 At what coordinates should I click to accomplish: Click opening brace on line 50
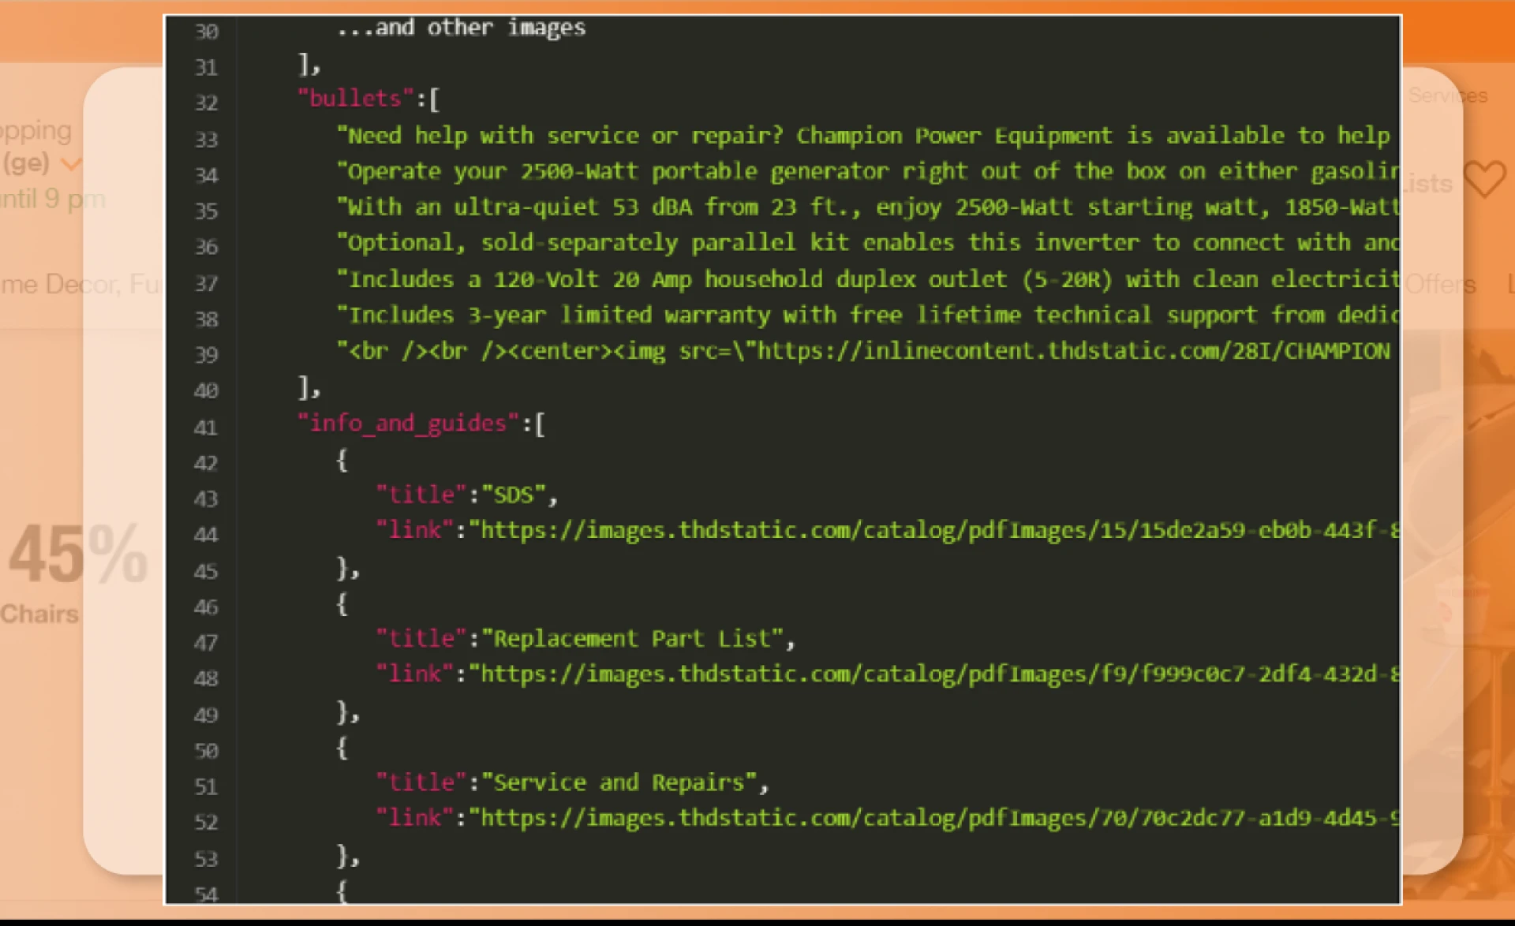click(342, 748)
